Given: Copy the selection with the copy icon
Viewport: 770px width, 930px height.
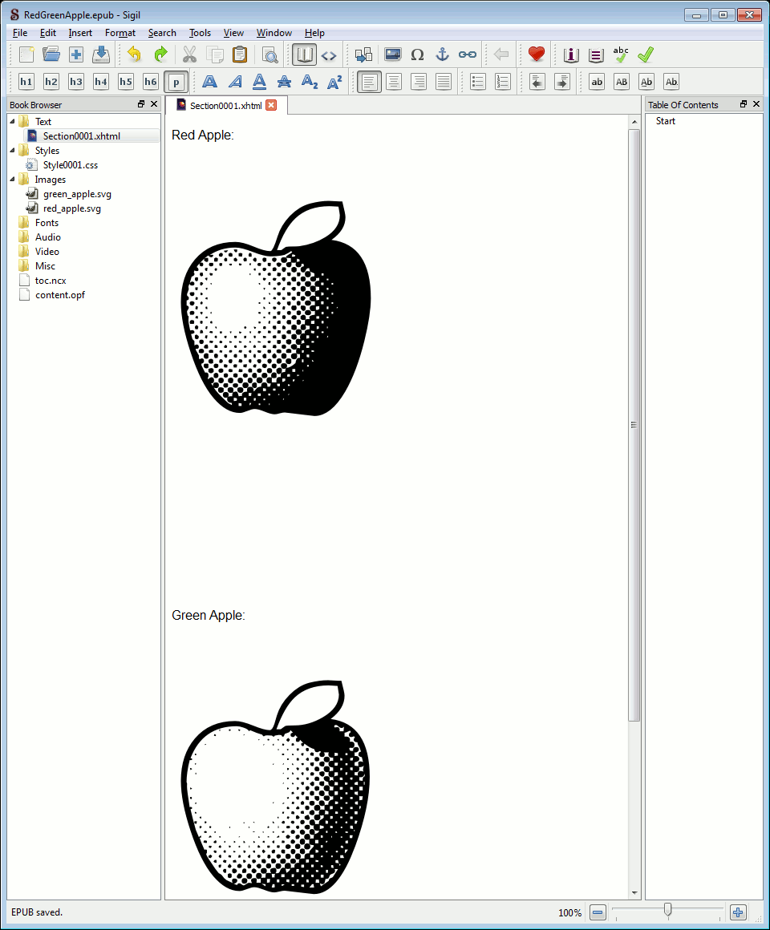Looking at the screenshot, I should click(x=214, y=55).
